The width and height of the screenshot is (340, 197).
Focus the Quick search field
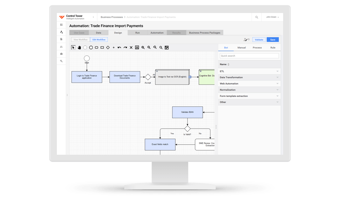point(249,56)
